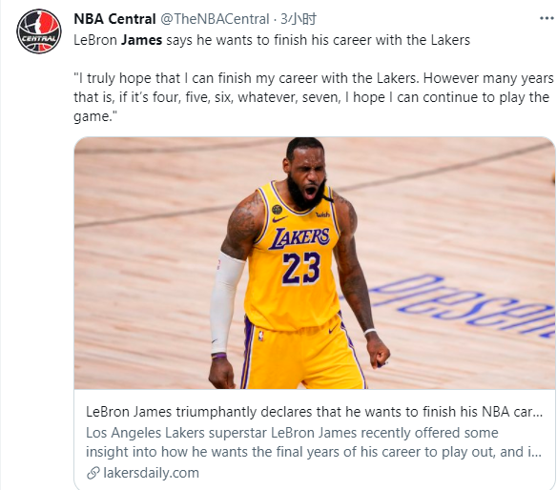Click the chain link icon beside lakersdaily.com
Viewport: 557px width, 490px height.
tap(93, 473)
